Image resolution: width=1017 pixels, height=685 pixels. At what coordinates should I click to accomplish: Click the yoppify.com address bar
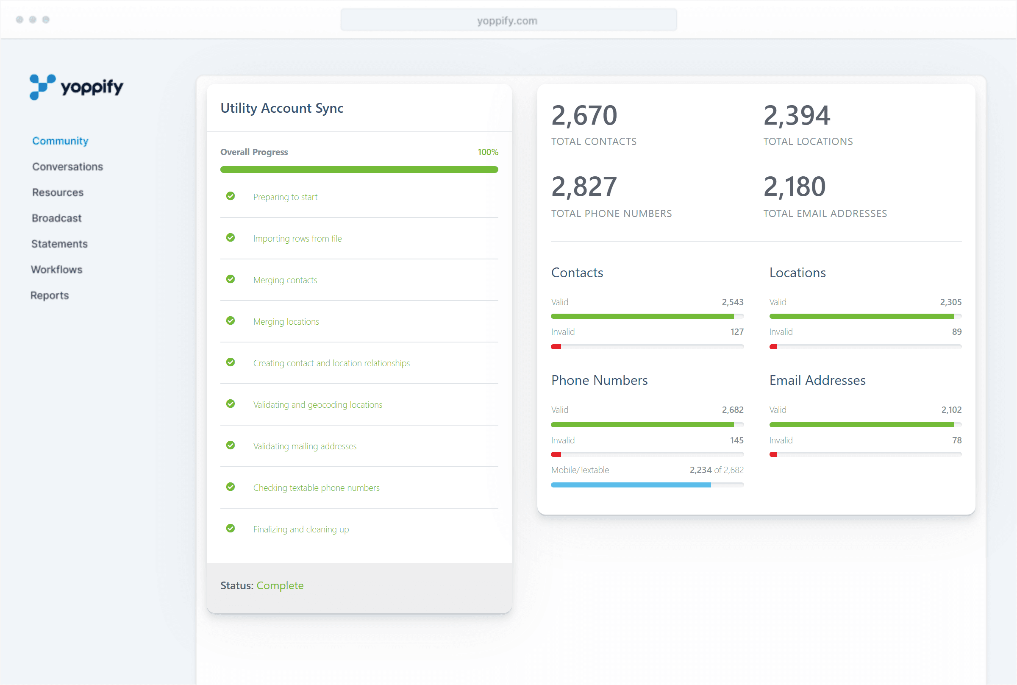coord(508,20)
